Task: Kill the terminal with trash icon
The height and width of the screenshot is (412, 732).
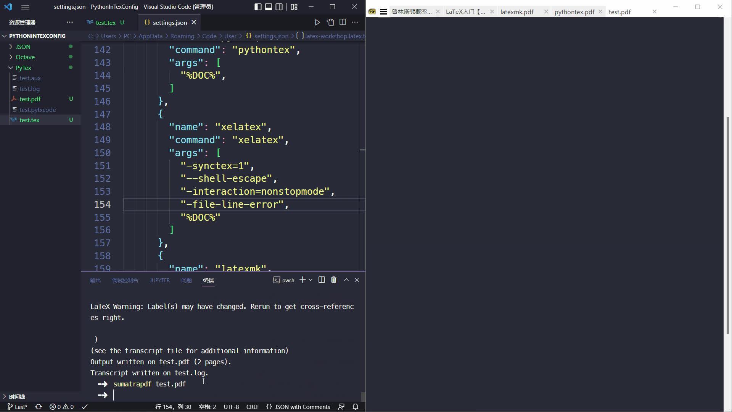Action: pyautogui.click(x=333, y=280)
